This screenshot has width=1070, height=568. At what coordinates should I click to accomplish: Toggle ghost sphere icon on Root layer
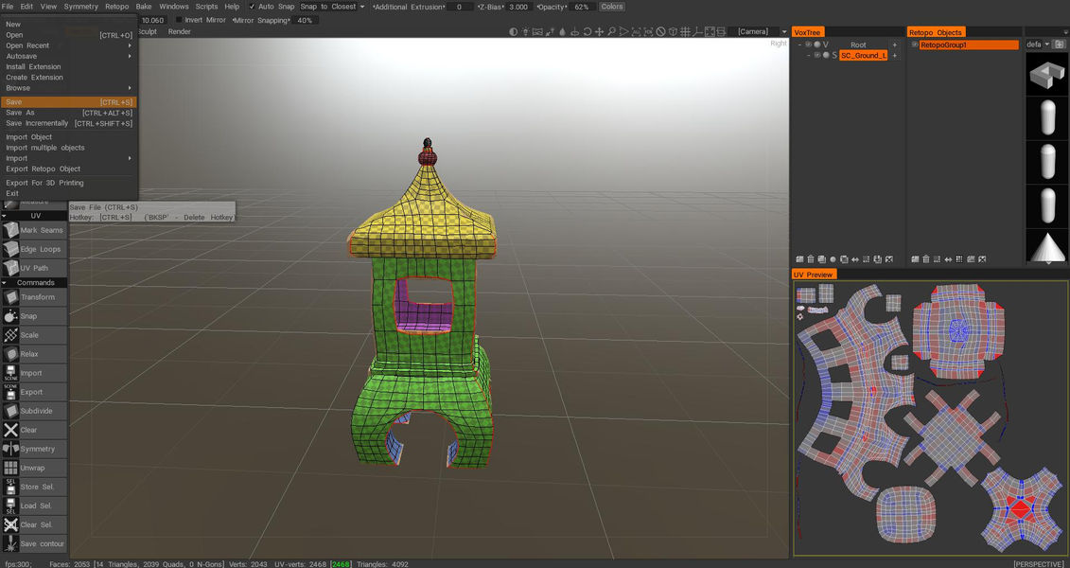click(x=816, y=45)
